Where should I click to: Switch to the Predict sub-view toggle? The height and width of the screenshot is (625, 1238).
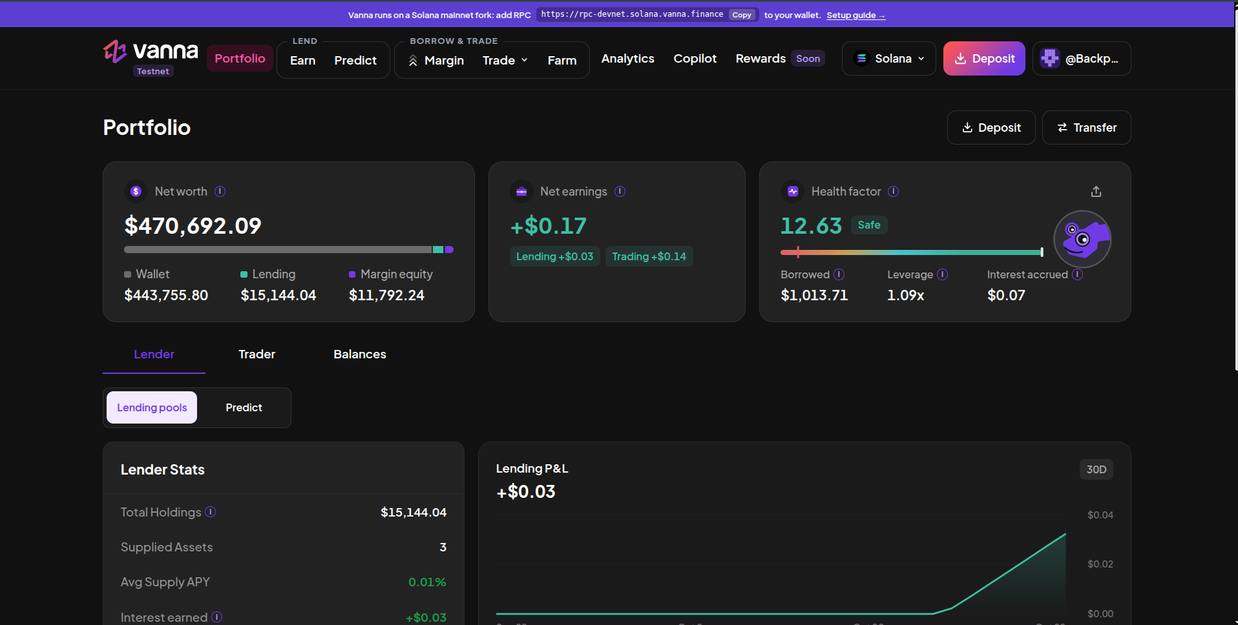(244, 407)
